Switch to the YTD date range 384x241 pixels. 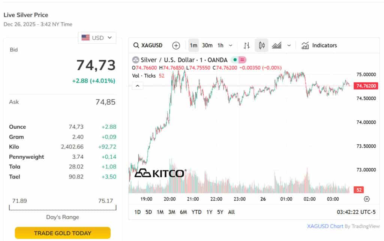196,212
